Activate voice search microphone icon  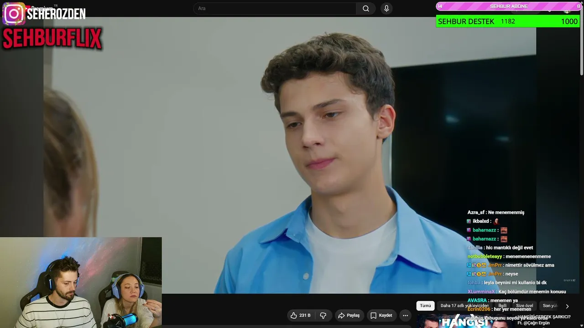click(x=386, y=8)
